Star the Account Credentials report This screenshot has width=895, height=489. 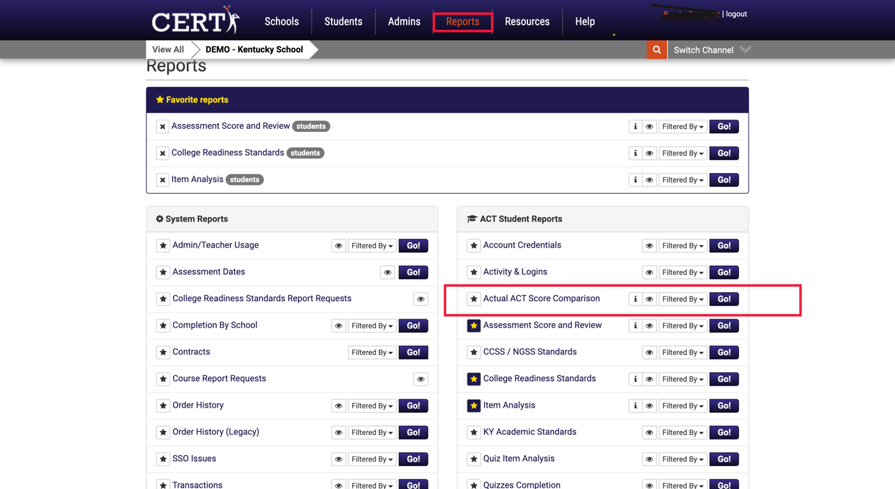coord(474,245)
